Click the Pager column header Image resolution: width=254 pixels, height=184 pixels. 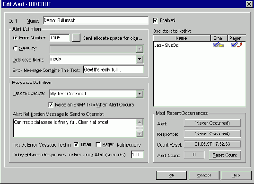[236, 38]
